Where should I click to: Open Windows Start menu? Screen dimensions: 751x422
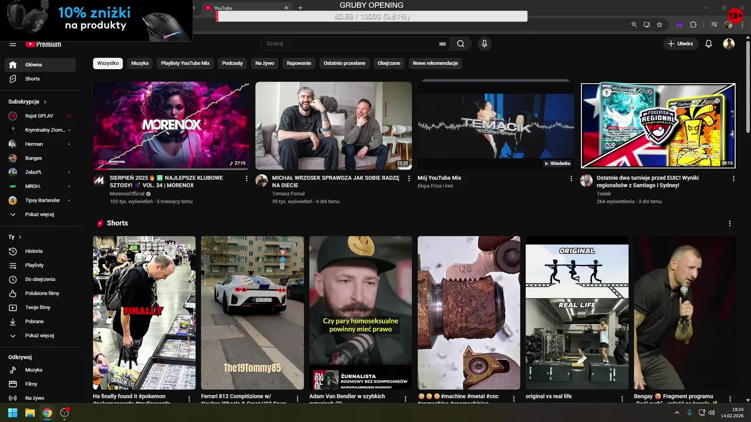tap(12, 413)
